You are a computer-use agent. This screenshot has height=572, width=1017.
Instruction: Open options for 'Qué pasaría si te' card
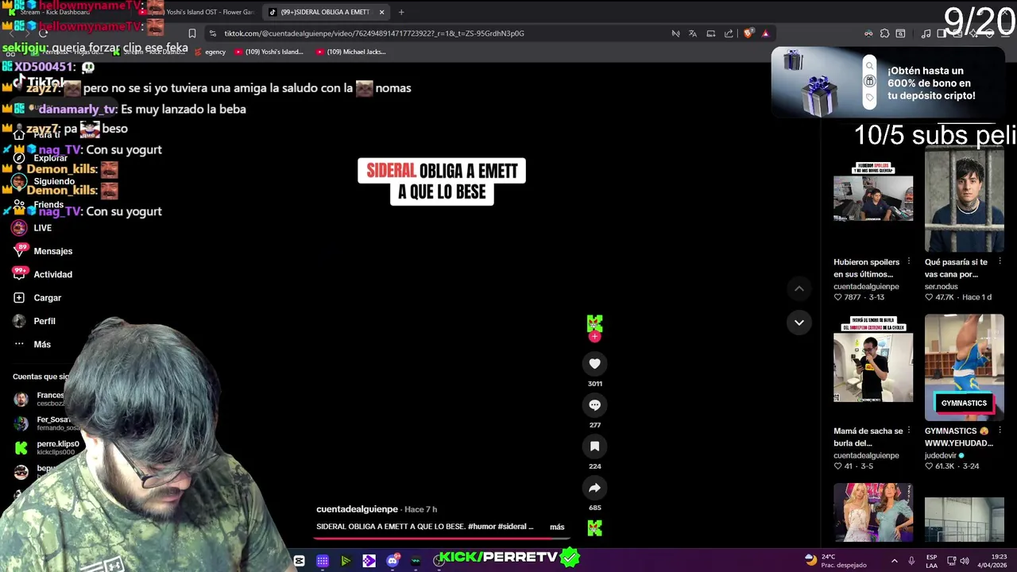point(1000,261)
